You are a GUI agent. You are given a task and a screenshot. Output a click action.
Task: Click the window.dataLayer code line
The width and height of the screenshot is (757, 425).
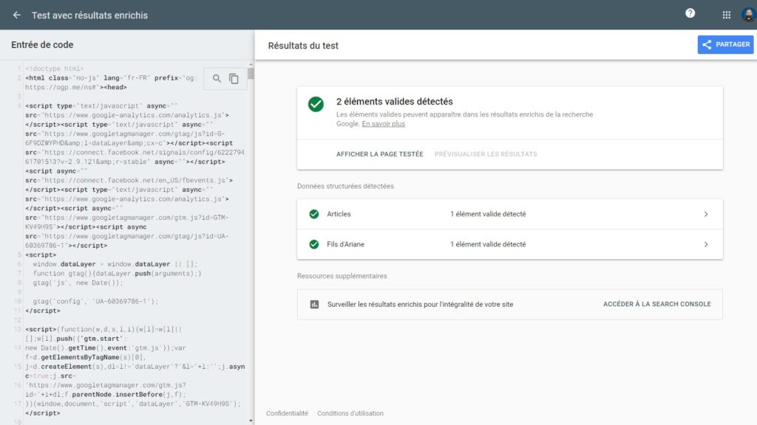click(115, 264)
